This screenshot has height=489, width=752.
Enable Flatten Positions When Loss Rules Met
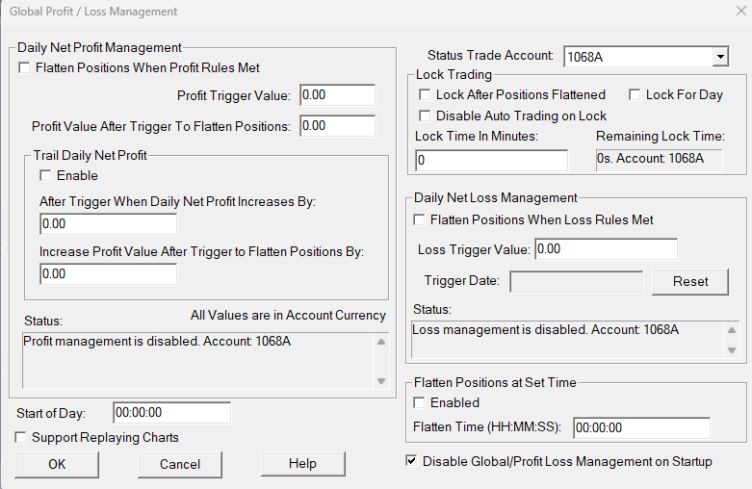click(x=419, y=220)
